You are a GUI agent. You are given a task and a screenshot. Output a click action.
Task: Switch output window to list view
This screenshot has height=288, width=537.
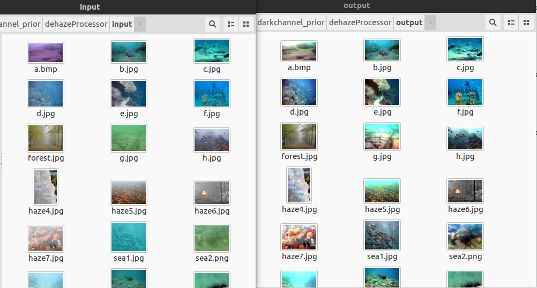click(x=511, y=22)
